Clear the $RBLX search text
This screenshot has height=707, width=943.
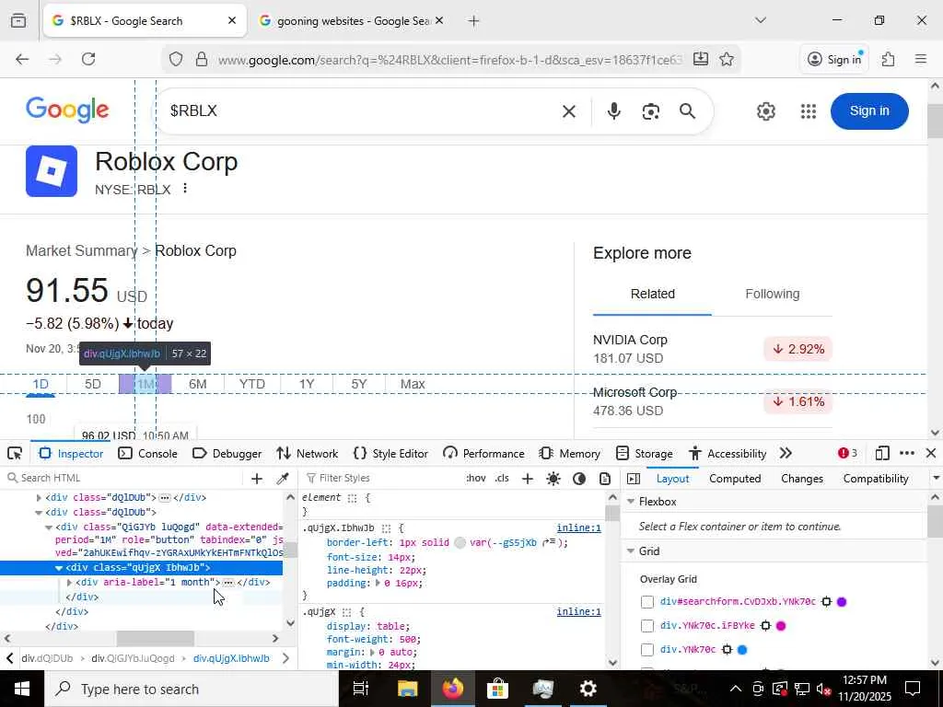pos(569,111)
